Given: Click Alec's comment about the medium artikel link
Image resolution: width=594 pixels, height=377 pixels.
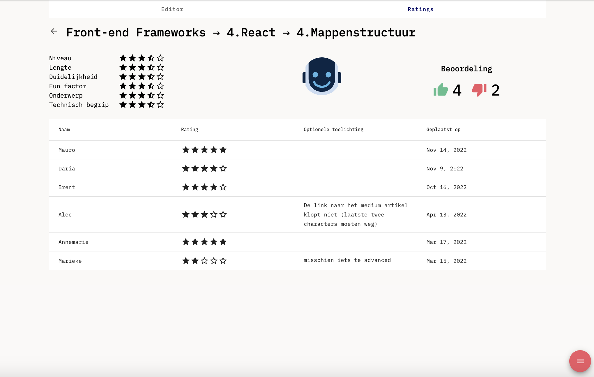Looking at the screenshot, I should click(356, 215).
